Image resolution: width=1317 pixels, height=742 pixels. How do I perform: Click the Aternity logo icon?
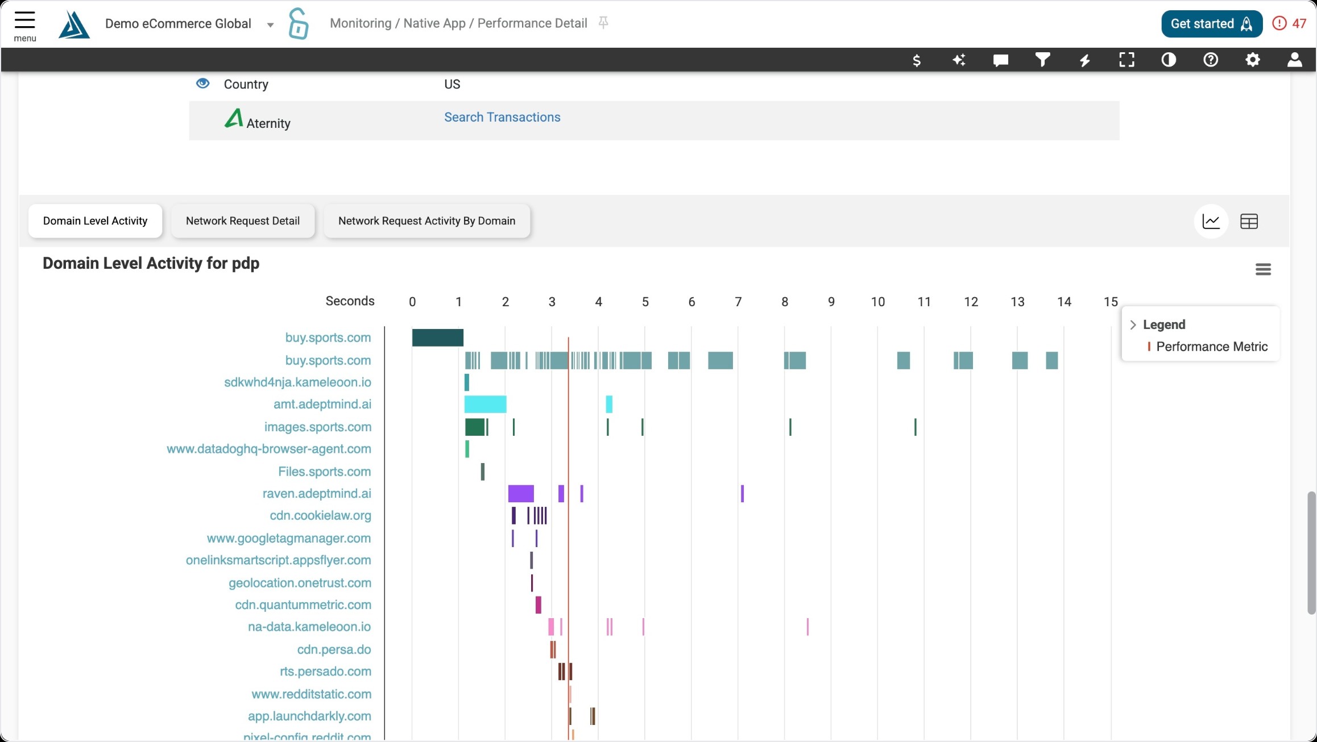point(234,118)
